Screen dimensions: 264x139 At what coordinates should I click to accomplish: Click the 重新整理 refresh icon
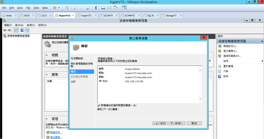(x=220, y=66)
